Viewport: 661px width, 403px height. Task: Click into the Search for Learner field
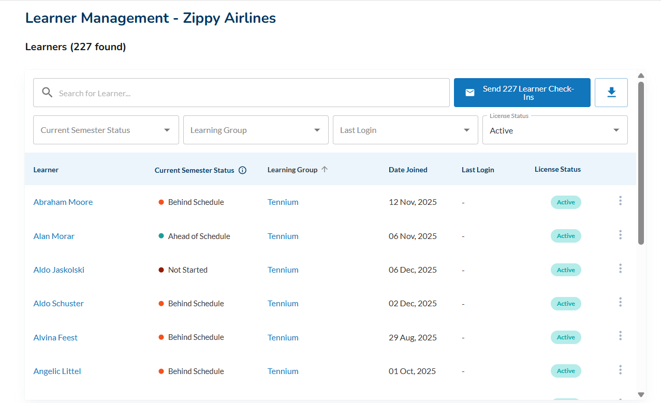point(248,93)
